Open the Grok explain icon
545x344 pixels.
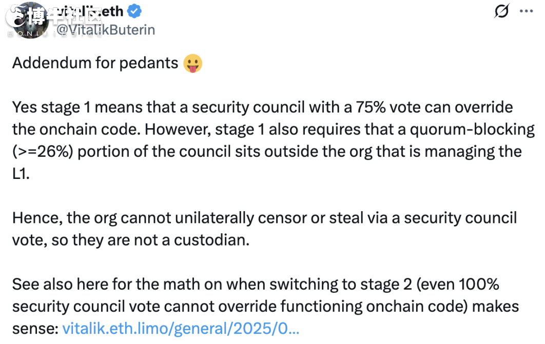[501, 11]
